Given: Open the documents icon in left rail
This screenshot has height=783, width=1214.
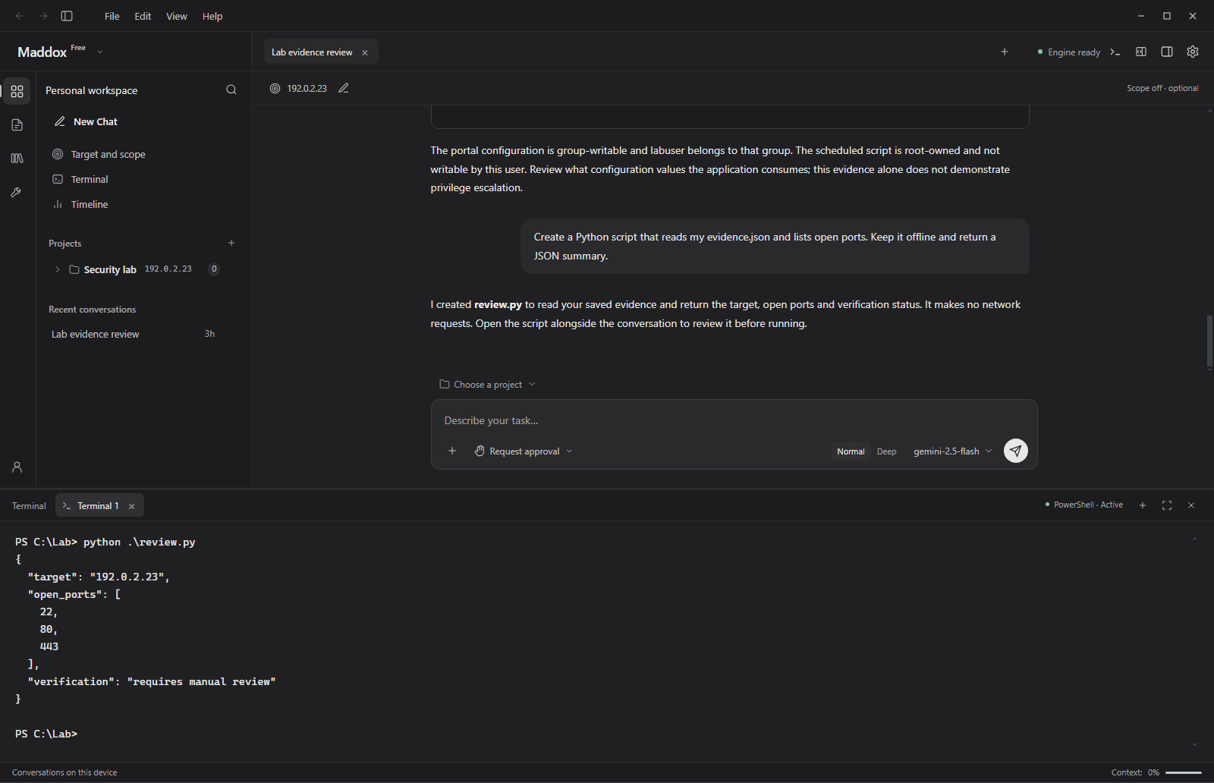Looking at the screenshot, I should click(17, 125).
